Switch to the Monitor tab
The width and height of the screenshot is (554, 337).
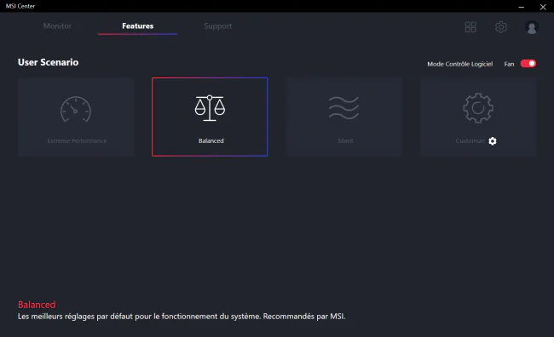[57, 26]
